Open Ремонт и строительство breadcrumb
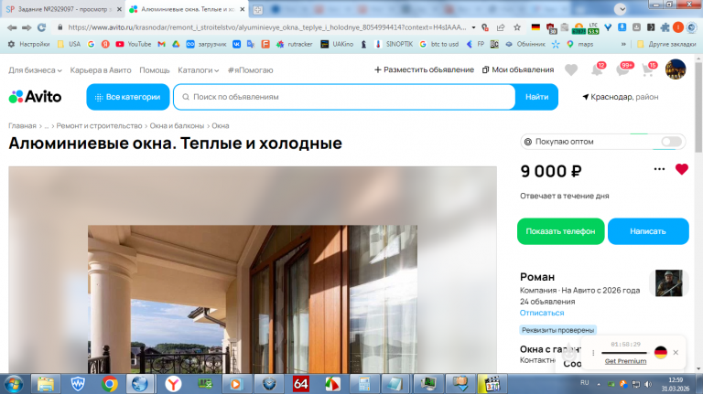703x394 pixels. click(99, 126)
